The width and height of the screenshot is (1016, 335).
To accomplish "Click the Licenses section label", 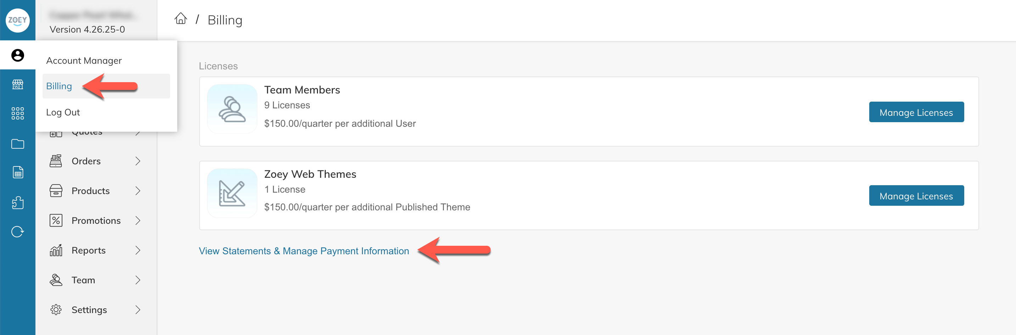I will click(218, 66).
